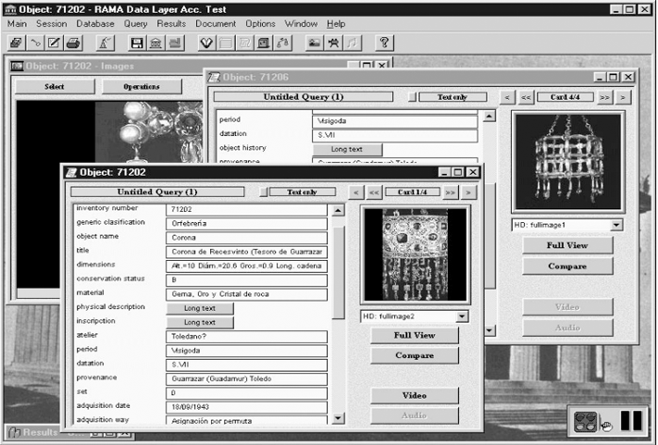Click the desk lamp toolbar icon

click(105, 43)
